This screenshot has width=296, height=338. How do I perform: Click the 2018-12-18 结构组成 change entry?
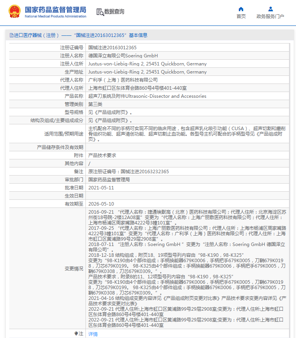coord(187,263)
